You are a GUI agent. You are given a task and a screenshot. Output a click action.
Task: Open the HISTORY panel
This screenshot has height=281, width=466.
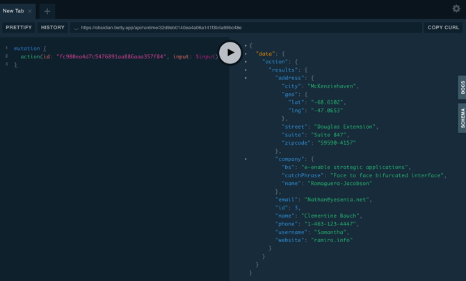click(53, 27)
